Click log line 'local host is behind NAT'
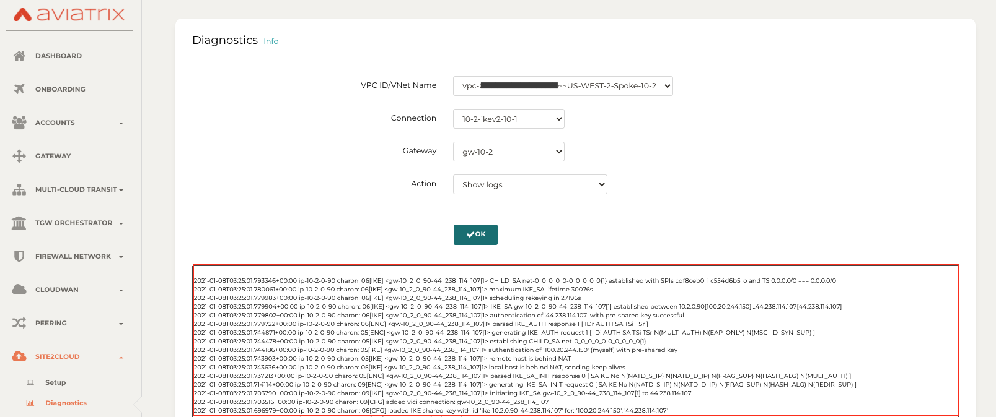This screenshot has height=417, width=996. coord(410,367)
